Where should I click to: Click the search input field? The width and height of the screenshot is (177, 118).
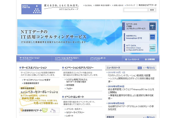point(136,10)
